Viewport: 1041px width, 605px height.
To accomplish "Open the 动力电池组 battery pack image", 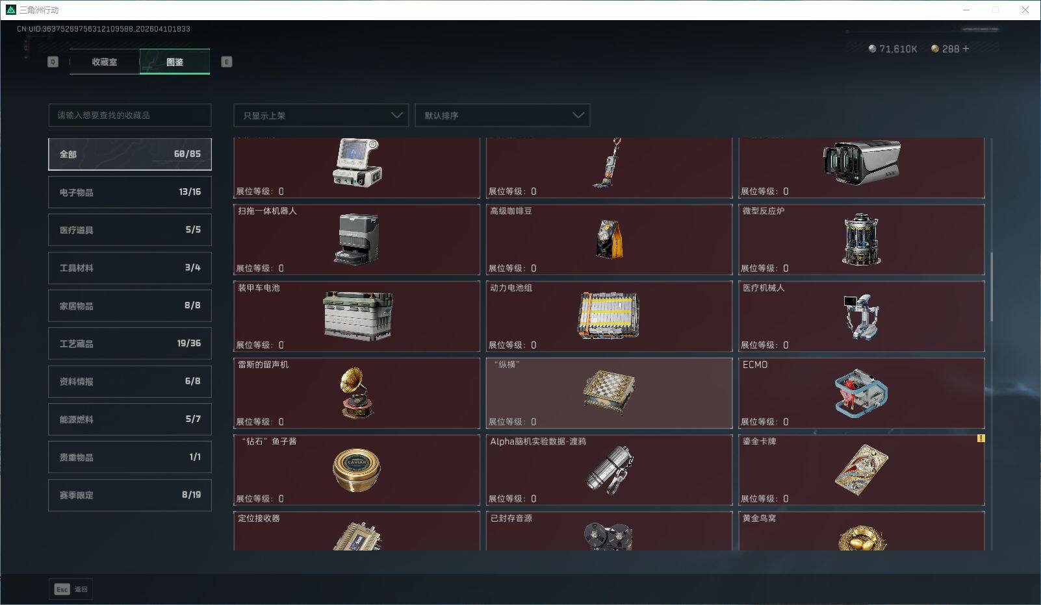I will click(609, 315).
